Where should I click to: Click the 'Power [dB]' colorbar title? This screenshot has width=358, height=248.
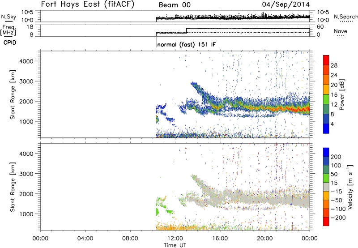(341, 94)
